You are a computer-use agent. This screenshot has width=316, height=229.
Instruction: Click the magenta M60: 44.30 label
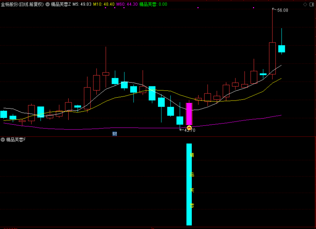pos(126,5)
